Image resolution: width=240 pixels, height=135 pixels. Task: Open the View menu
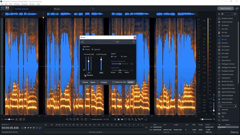pyautogui.click(x=11, y=4)
